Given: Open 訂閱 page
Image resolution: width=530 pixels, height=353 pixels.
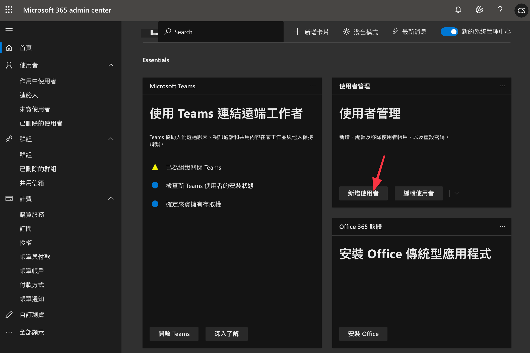Looking at the screenshot, I should point(26,229).
